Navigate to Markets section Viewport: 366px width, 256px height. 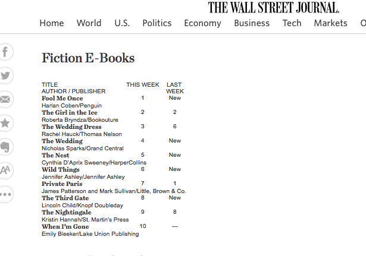pyautogui.click(x=330, y=23)
